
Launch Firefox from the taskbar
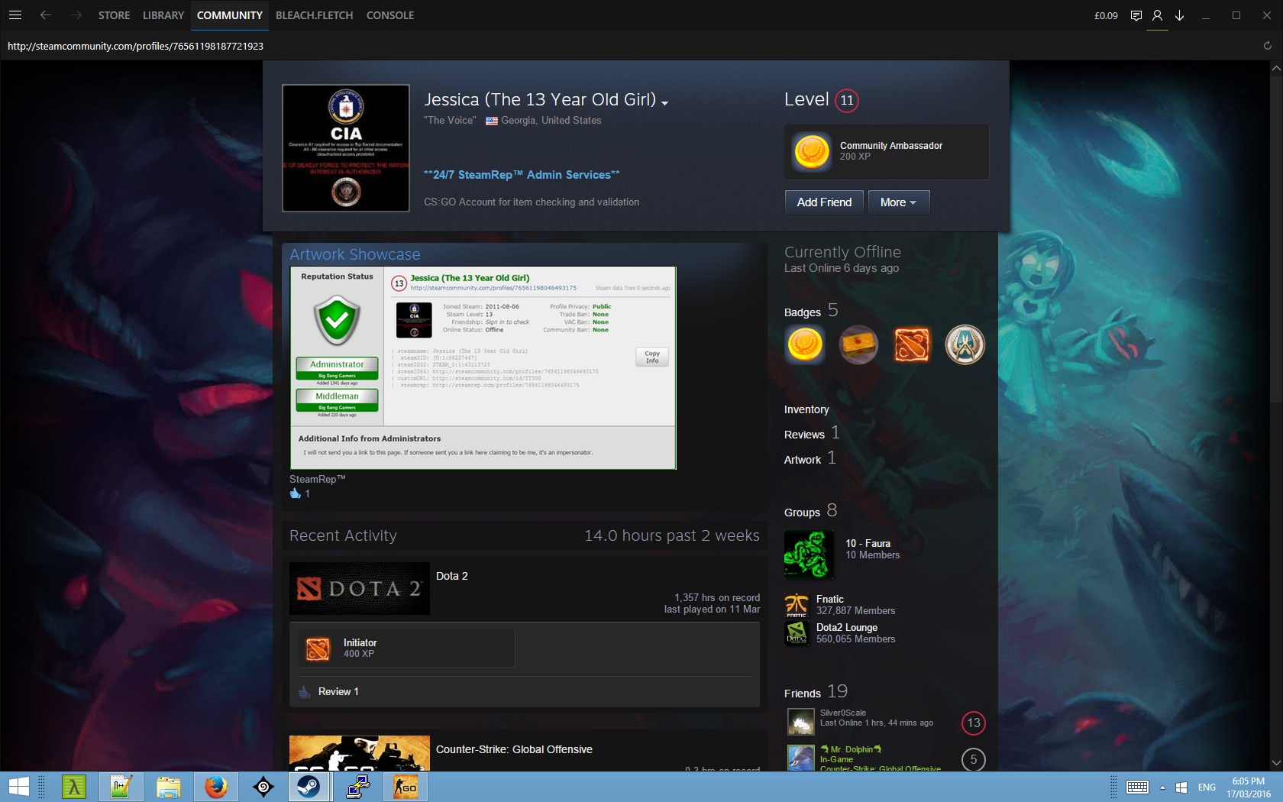216,786
